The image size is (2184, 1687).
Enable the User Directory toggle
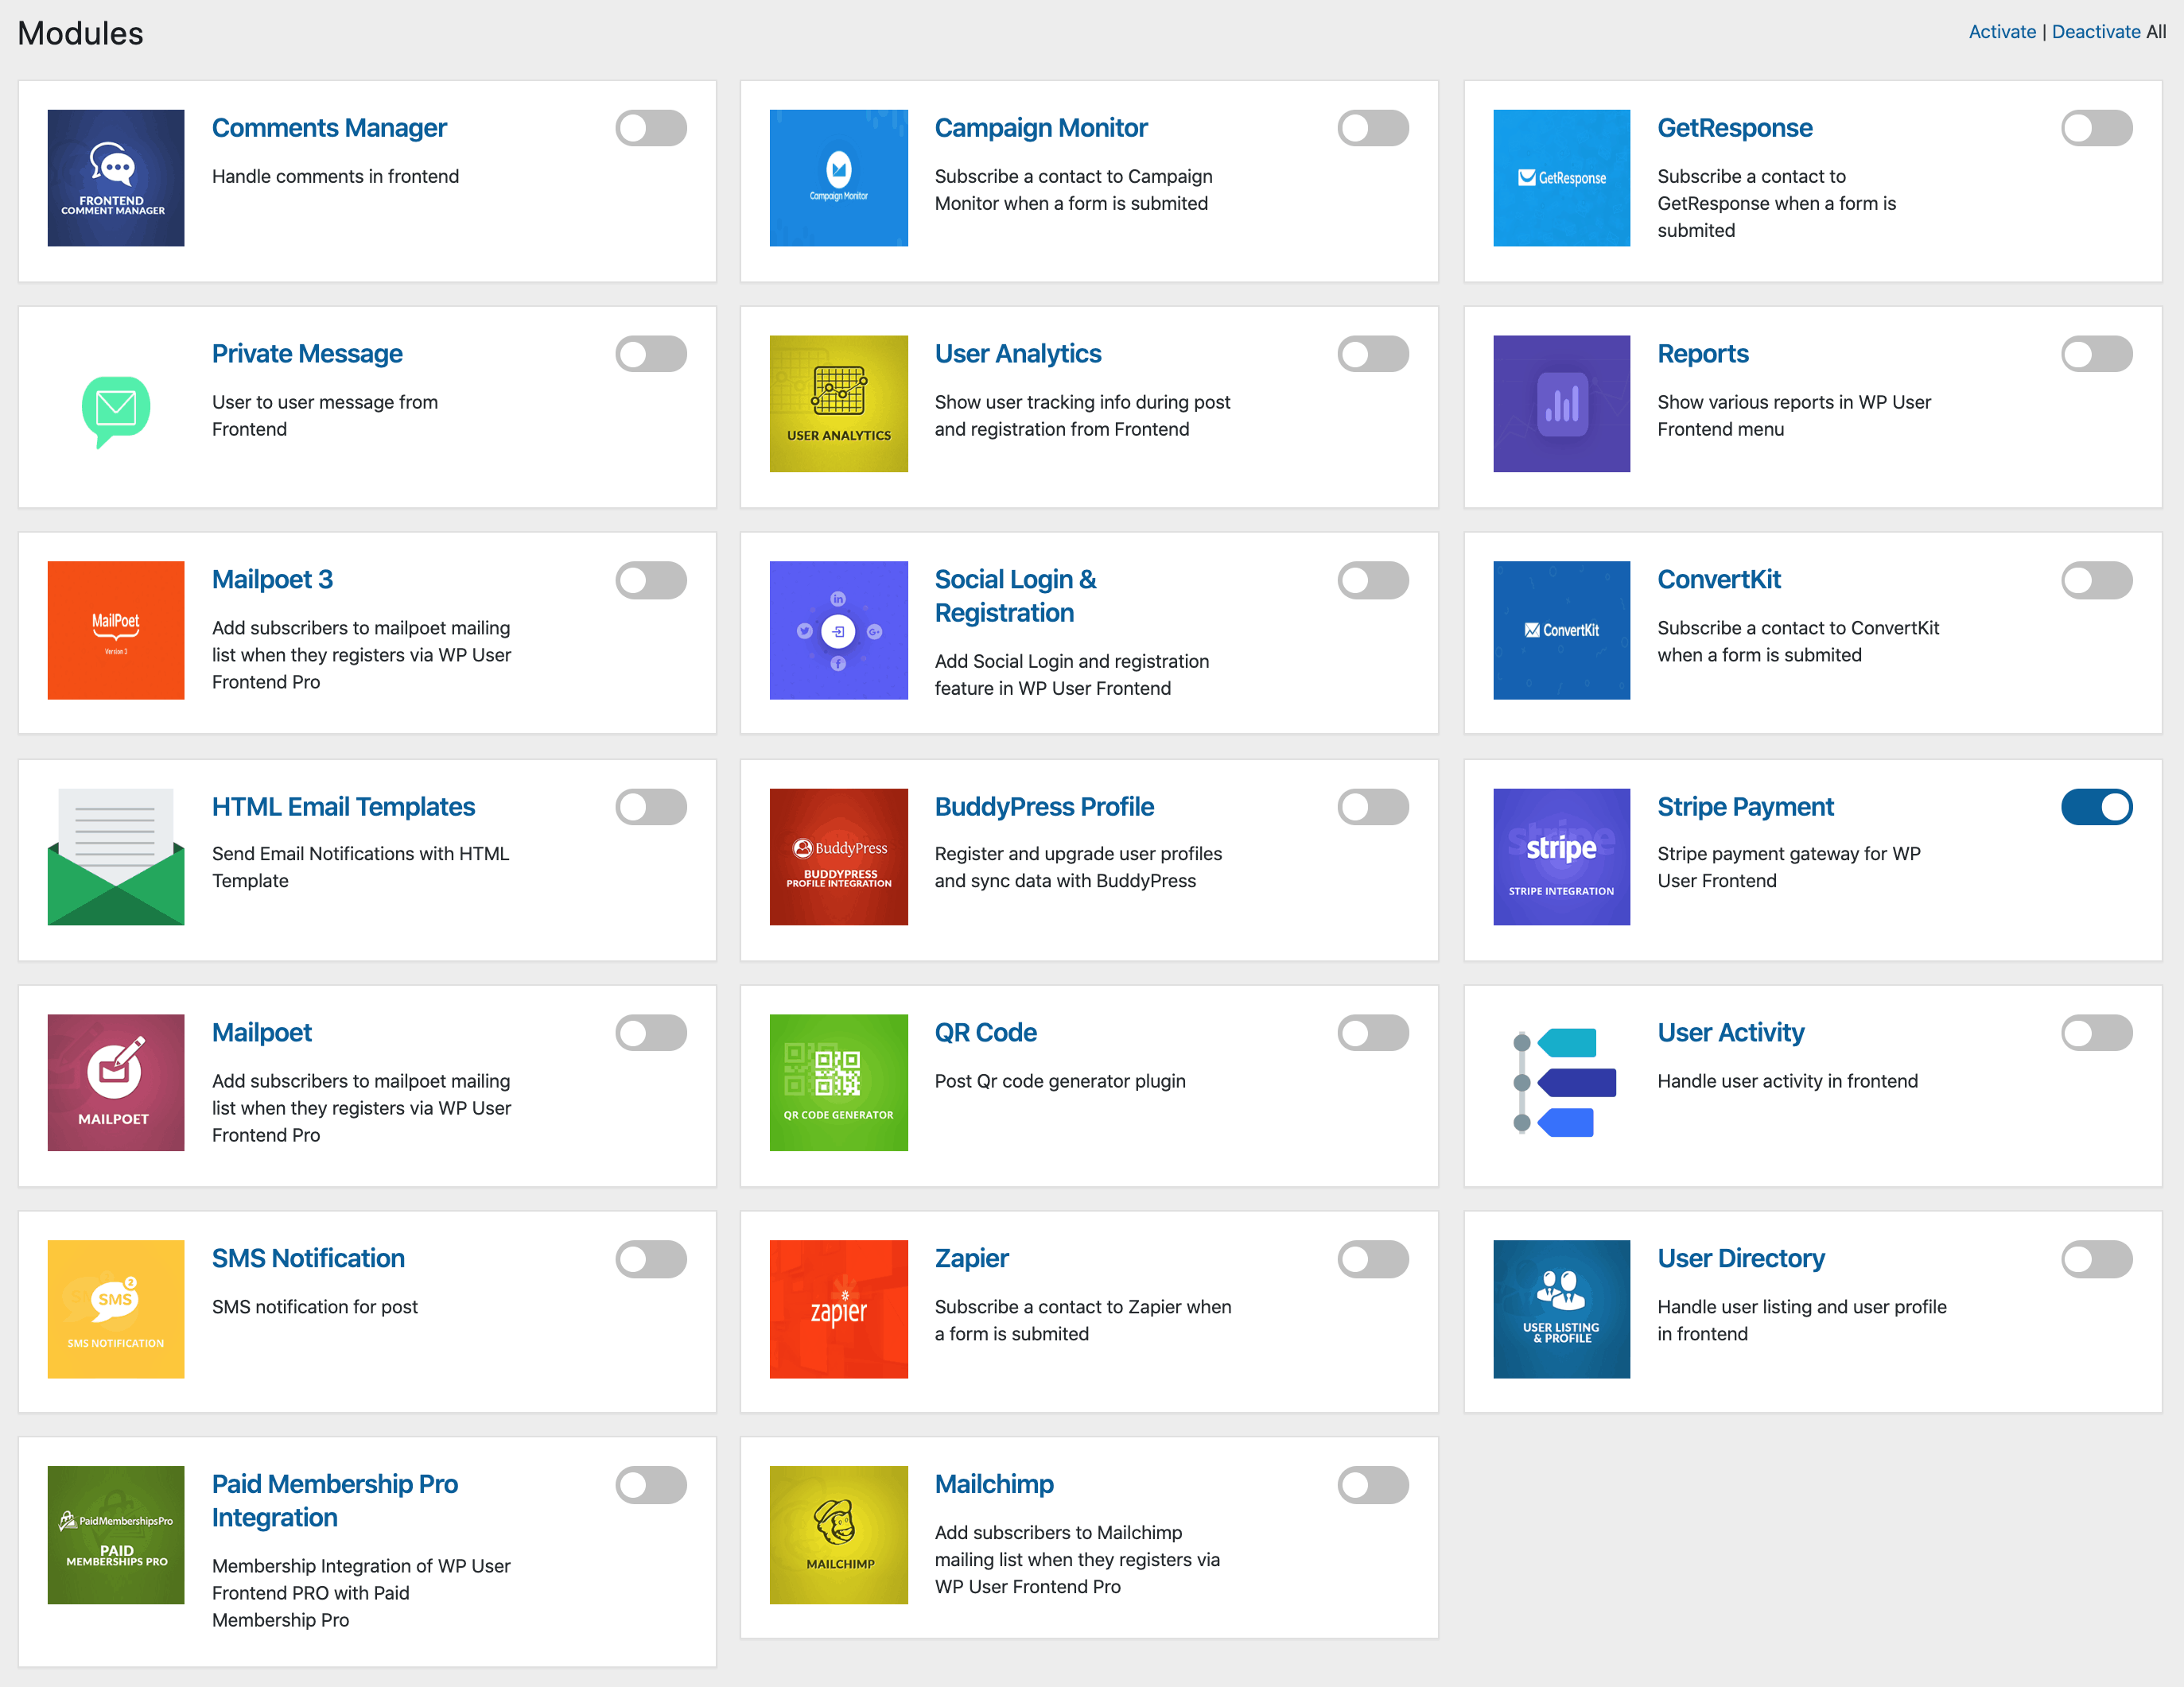[x=2097, y=1259]
